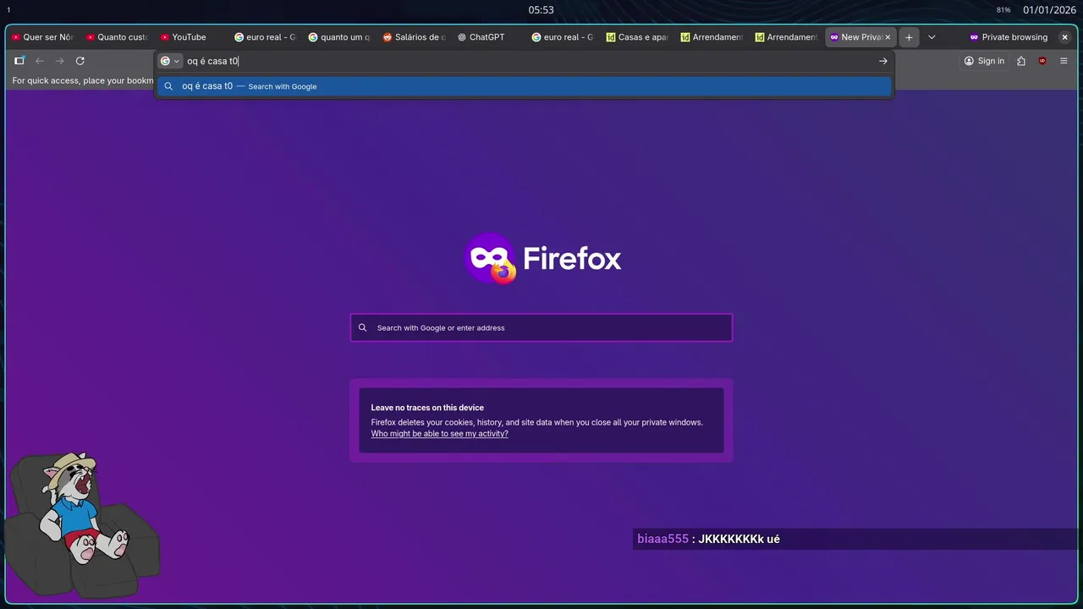Click the page 'Search with Google or enter address' box
This screenshot has width=1083, height=609.
(x=541, y=327)
